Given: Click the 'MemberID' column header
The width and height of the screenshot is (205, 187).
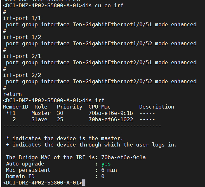Looking at the screenshot, I should 16,107.
